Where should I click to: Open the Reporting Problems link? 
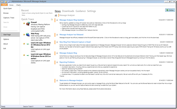(67, 62)
